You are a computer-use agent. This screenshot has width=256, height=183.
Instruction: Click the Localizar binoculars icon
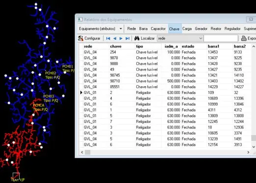(x=137, y=38)
